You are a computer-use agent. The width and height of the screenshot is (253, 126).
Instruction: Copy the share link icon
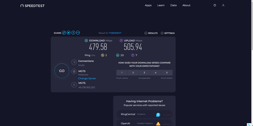64,33
